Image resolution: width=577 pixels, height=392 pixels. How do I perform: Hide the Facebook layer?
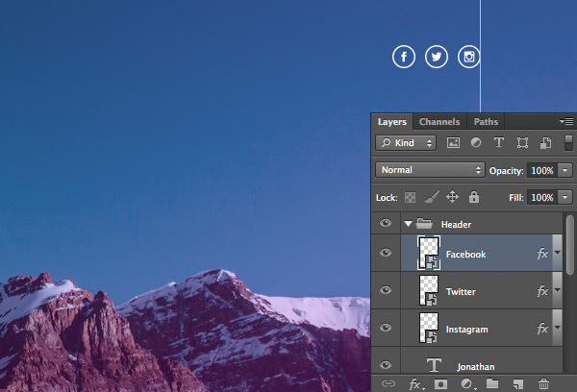pos(386,253)
